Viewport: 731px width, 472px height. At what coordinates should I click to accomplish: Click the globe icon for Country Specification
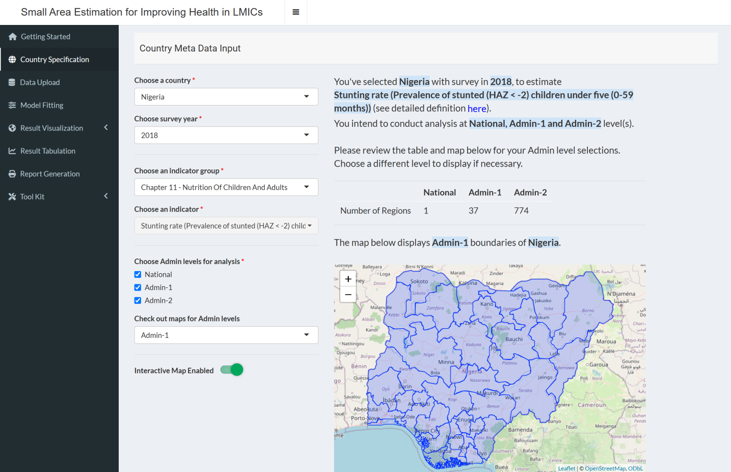[x=12, y=60]
